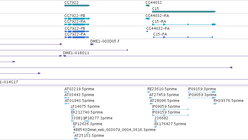
Task: Select the CG7922-PB protein glyph
Action: 77,31
